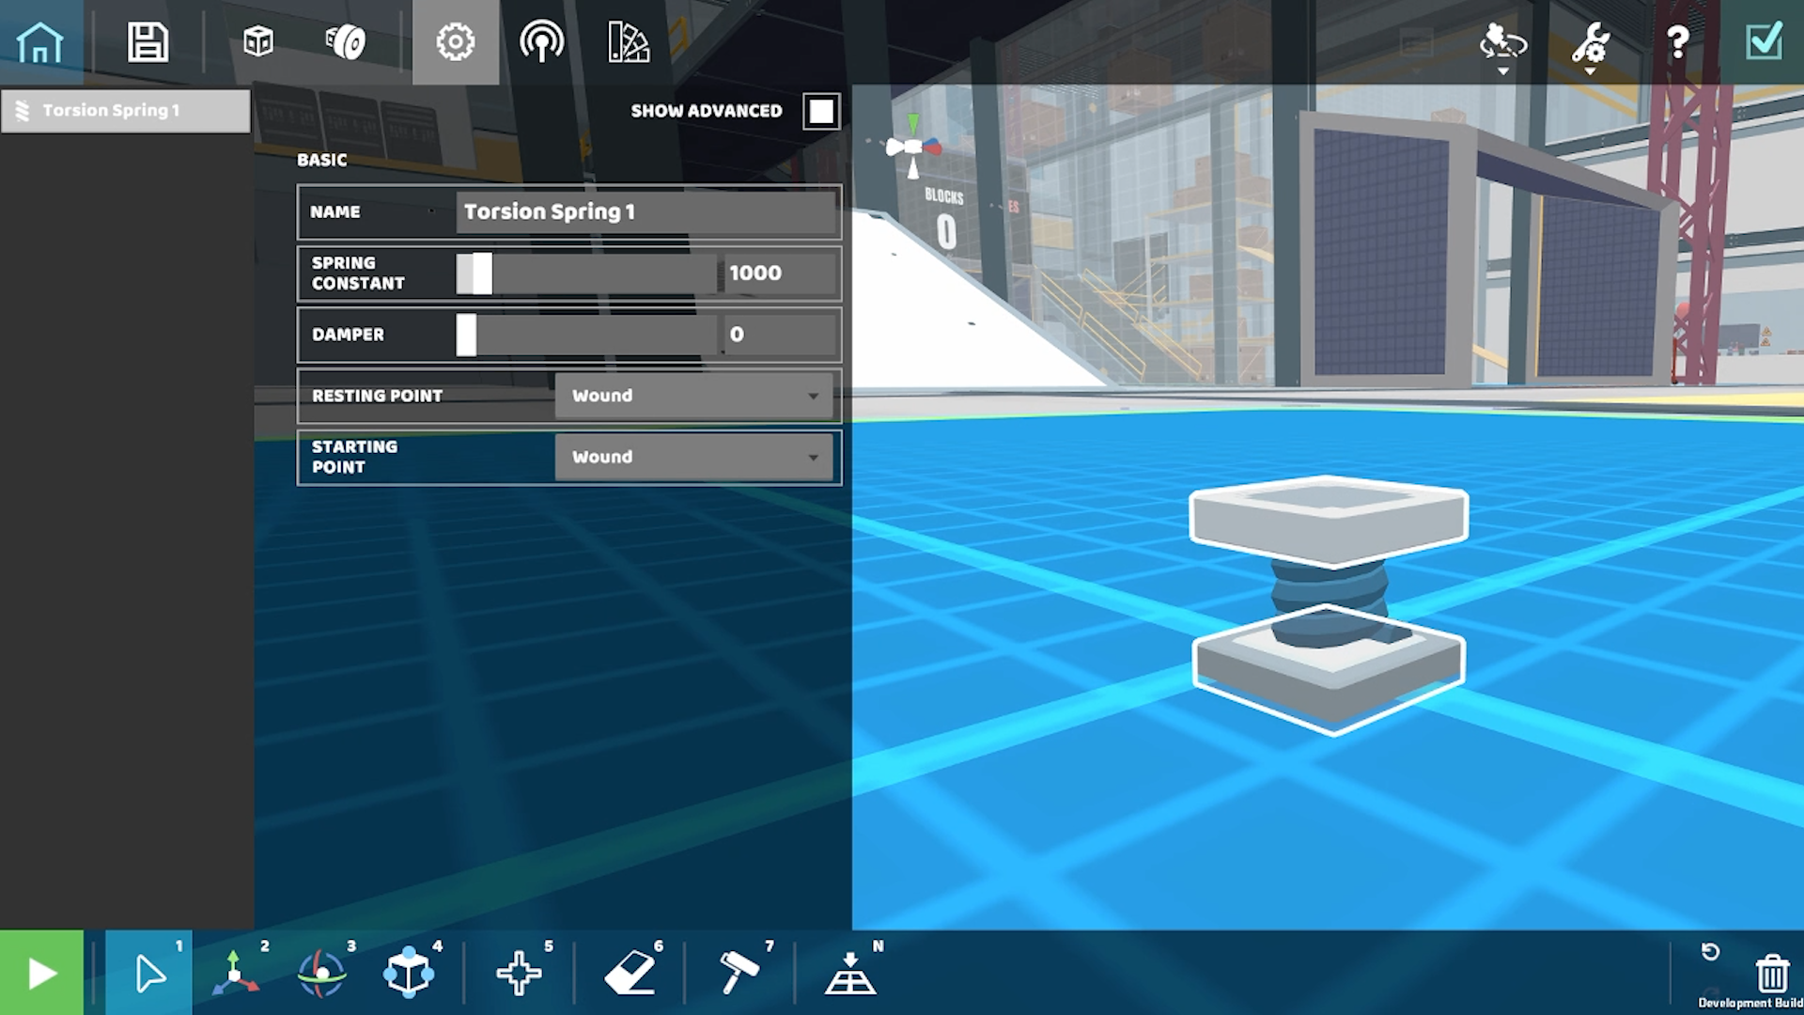Image resolution: width=1804 pixels, height=1015 pixels.
Task: Open the wheels and parts icon tab
Action: point(346,42)
